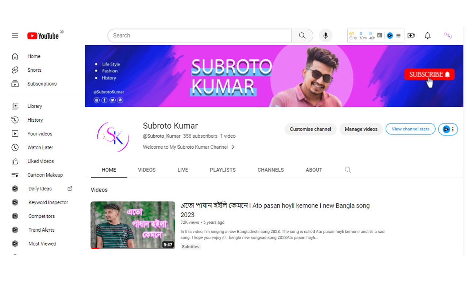Expand channel description chevron arrow
Image resolution: width=467 pixels, height=281 pixels.
[x=233, y=147]
